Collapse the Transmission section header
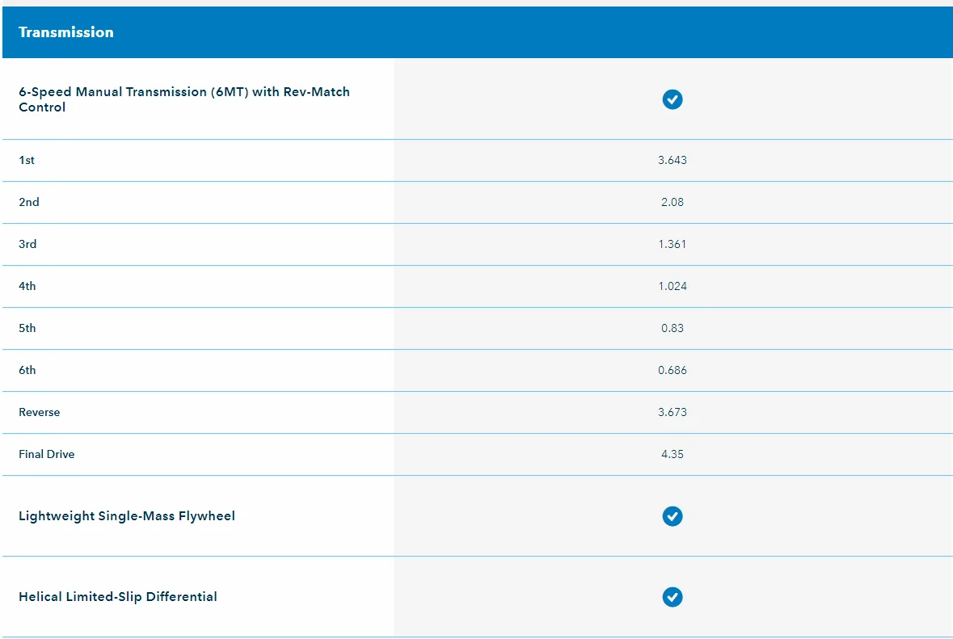 pyautogui.click(x=66, y=32)
